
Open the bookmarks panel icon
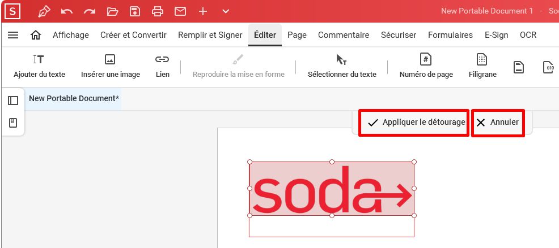13,123
